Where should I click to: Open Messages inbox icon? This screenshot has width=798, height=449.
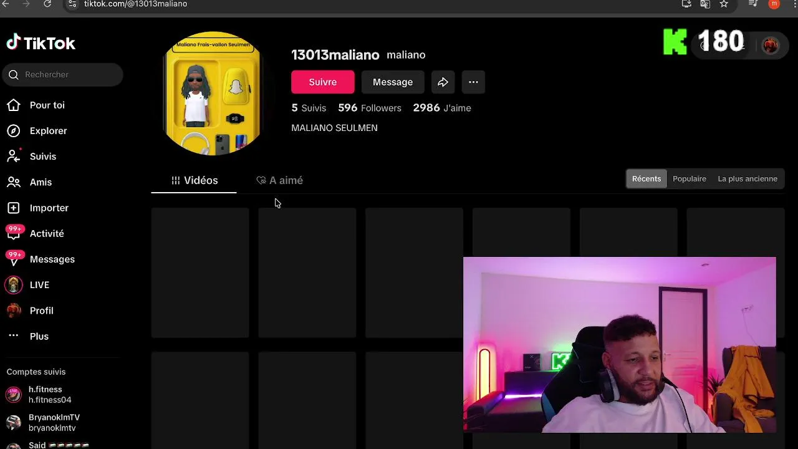(14, 259)
